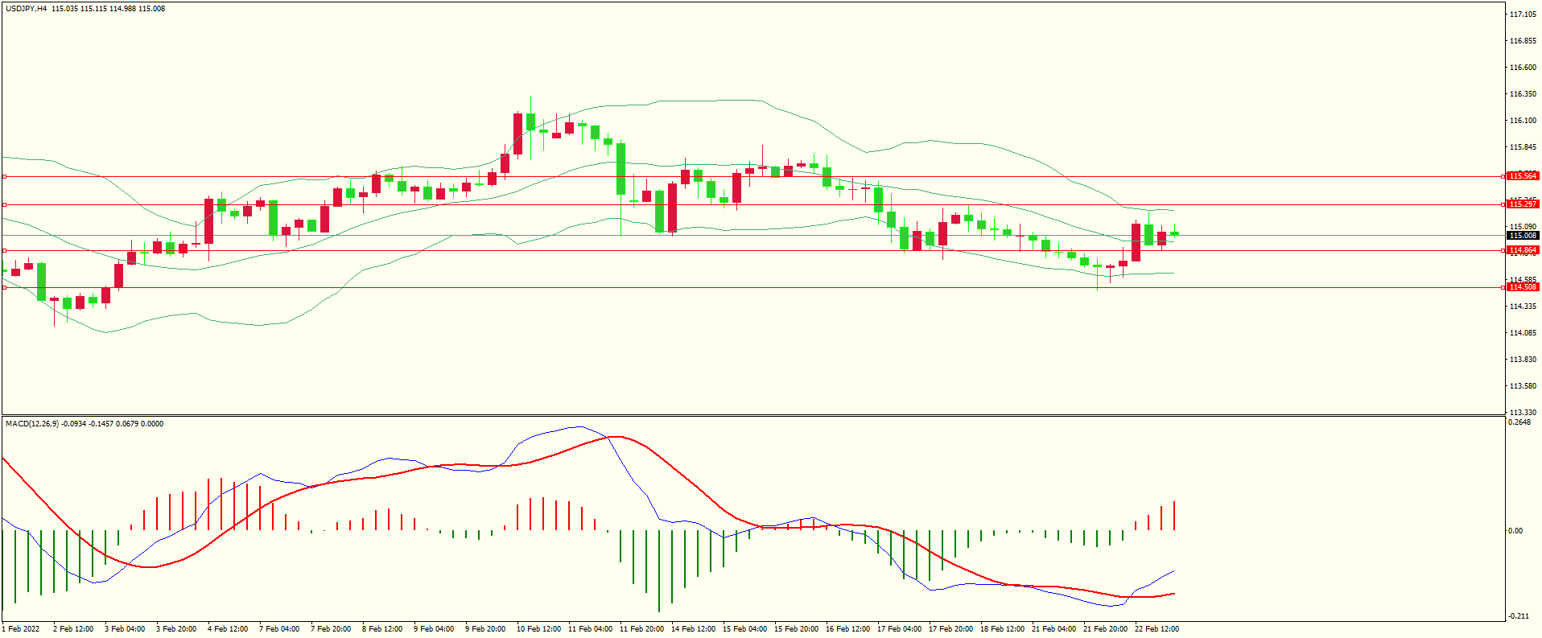Click the 1 Feb 2022 time label

pos(22,629)
